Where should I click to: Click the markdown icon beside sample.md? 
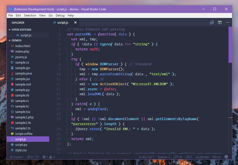coord(12,84)
